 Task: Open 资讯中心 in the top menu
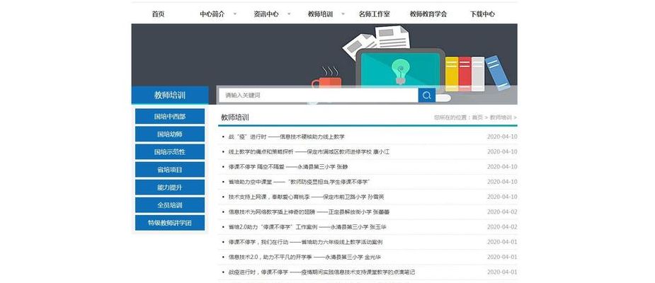point(266,13)
